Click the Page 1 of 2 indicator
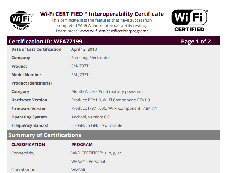 point(196,41)
